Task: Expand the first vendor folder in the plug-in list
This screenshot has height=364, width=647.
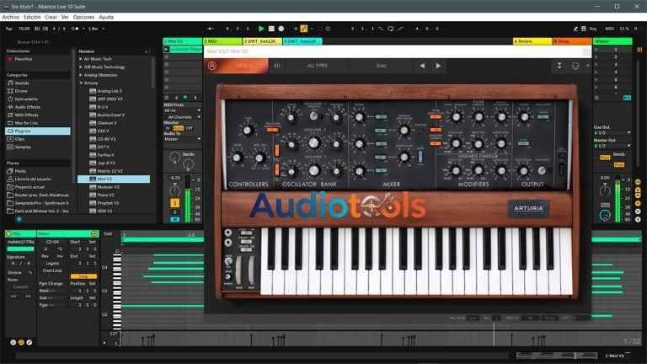Action: point(81,59)
